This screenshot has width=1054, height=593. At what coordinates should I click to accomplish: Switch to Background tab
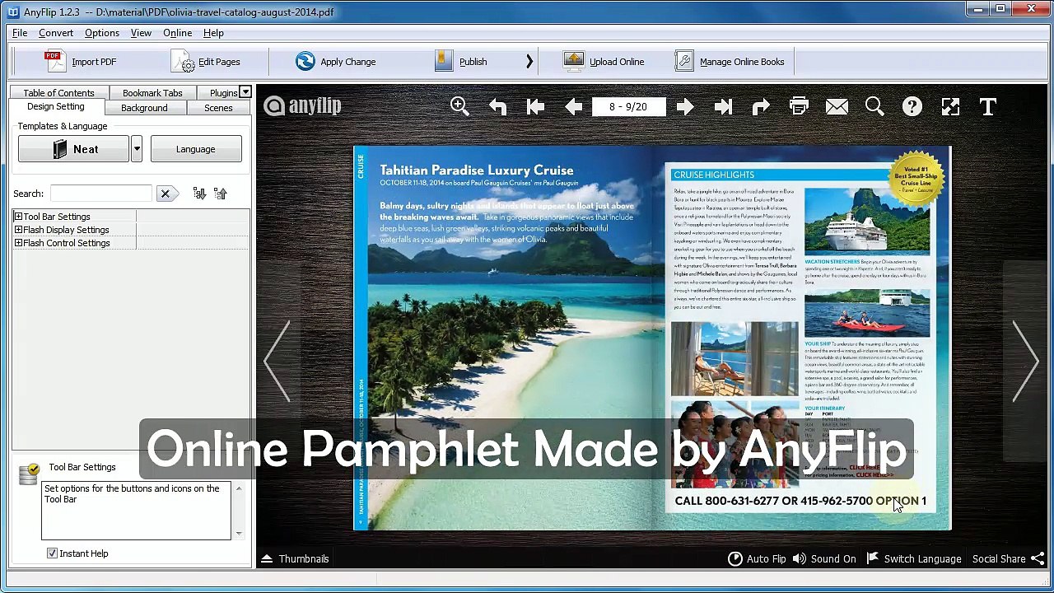[x=144, y=108]
